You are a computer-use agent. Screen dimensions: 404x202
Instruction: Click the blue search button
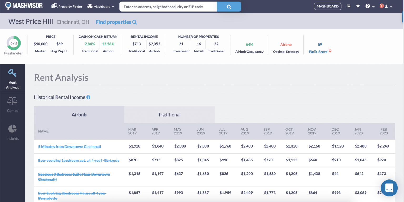coord(229,6)
